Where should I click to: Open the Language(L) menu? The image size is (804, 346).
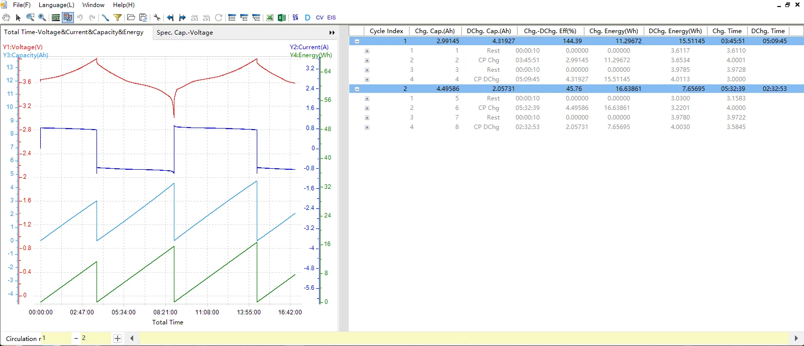[x=56, y=5]
